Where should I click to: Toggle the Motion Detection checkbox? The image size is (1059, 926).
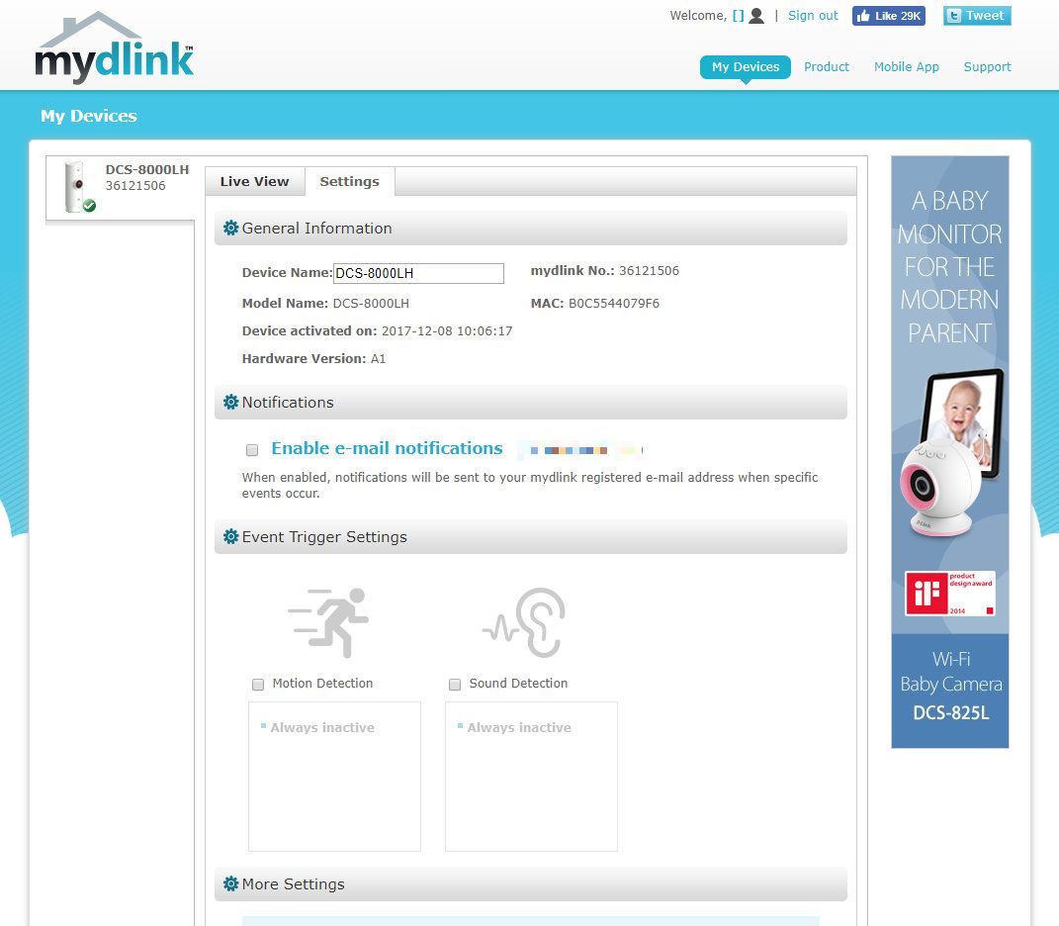[x=258, y=685]
